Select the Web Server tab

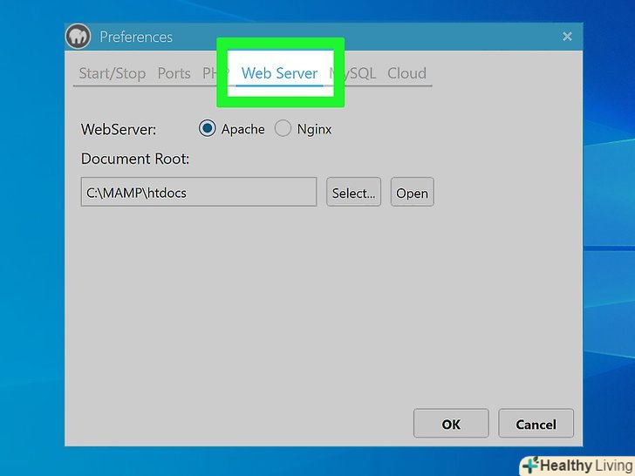[x=279, y=73]
